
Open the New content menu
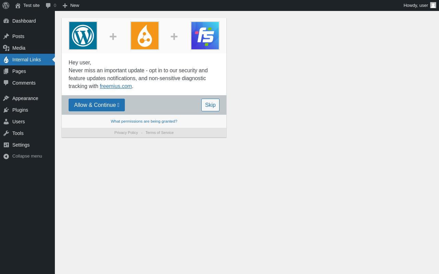[x=71, y=5]
